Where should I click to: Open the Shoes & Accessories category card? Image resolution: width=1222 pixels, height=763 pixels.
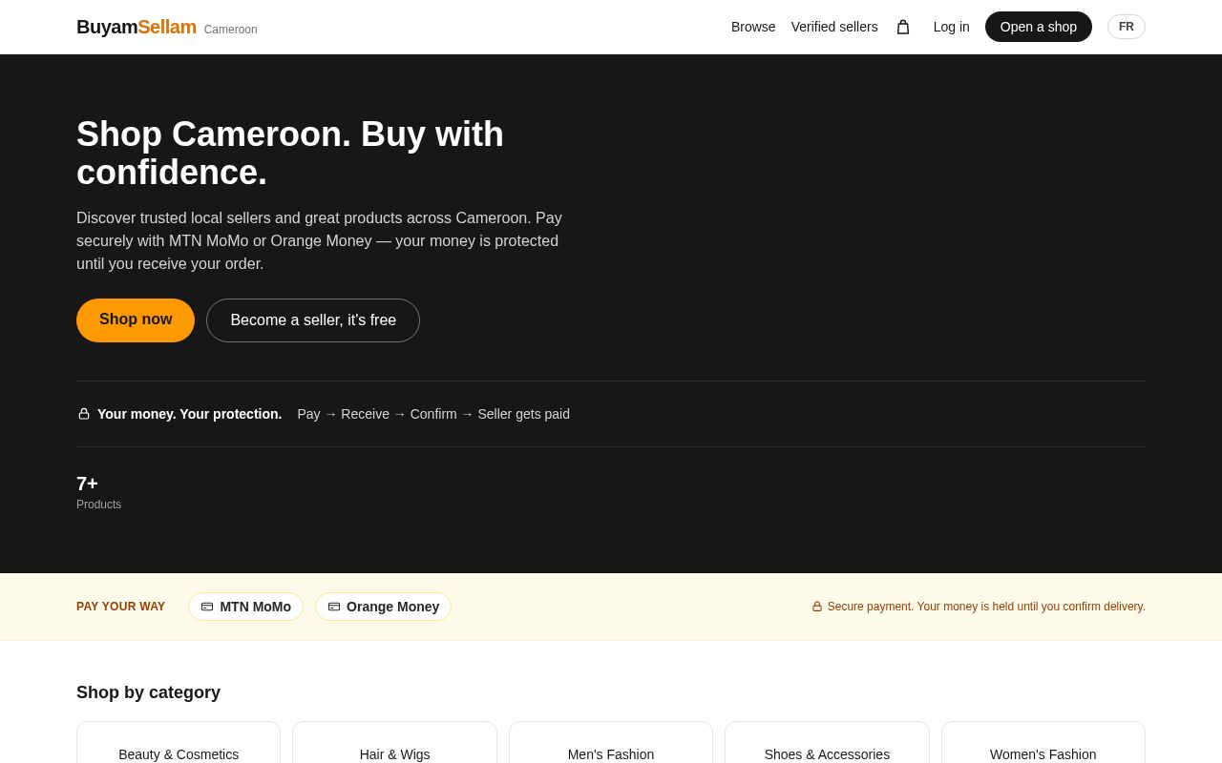pos(827,743)
